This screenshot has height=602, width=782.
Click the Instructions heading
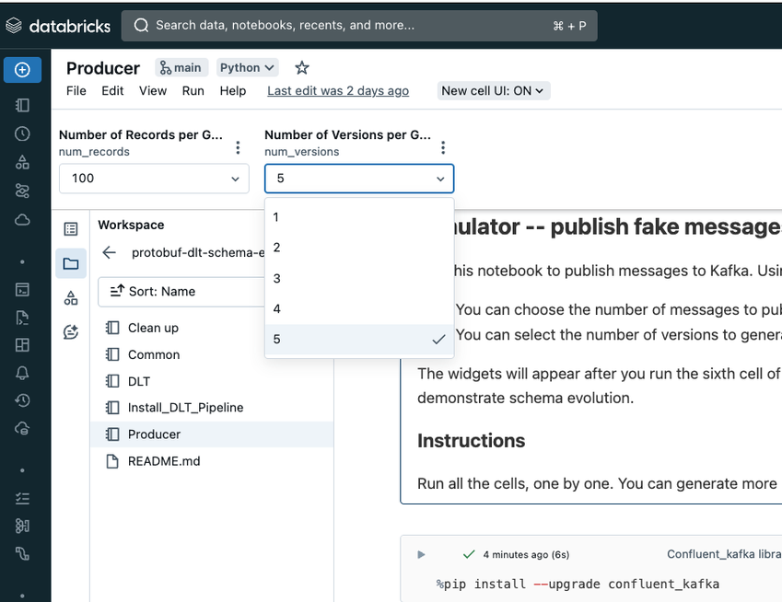click(472, 441)
